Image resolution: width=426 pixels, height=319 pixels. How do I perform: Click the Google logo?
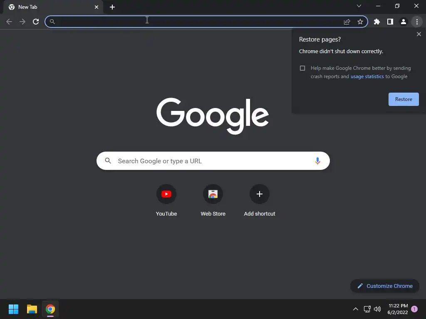tap(213, 116)
